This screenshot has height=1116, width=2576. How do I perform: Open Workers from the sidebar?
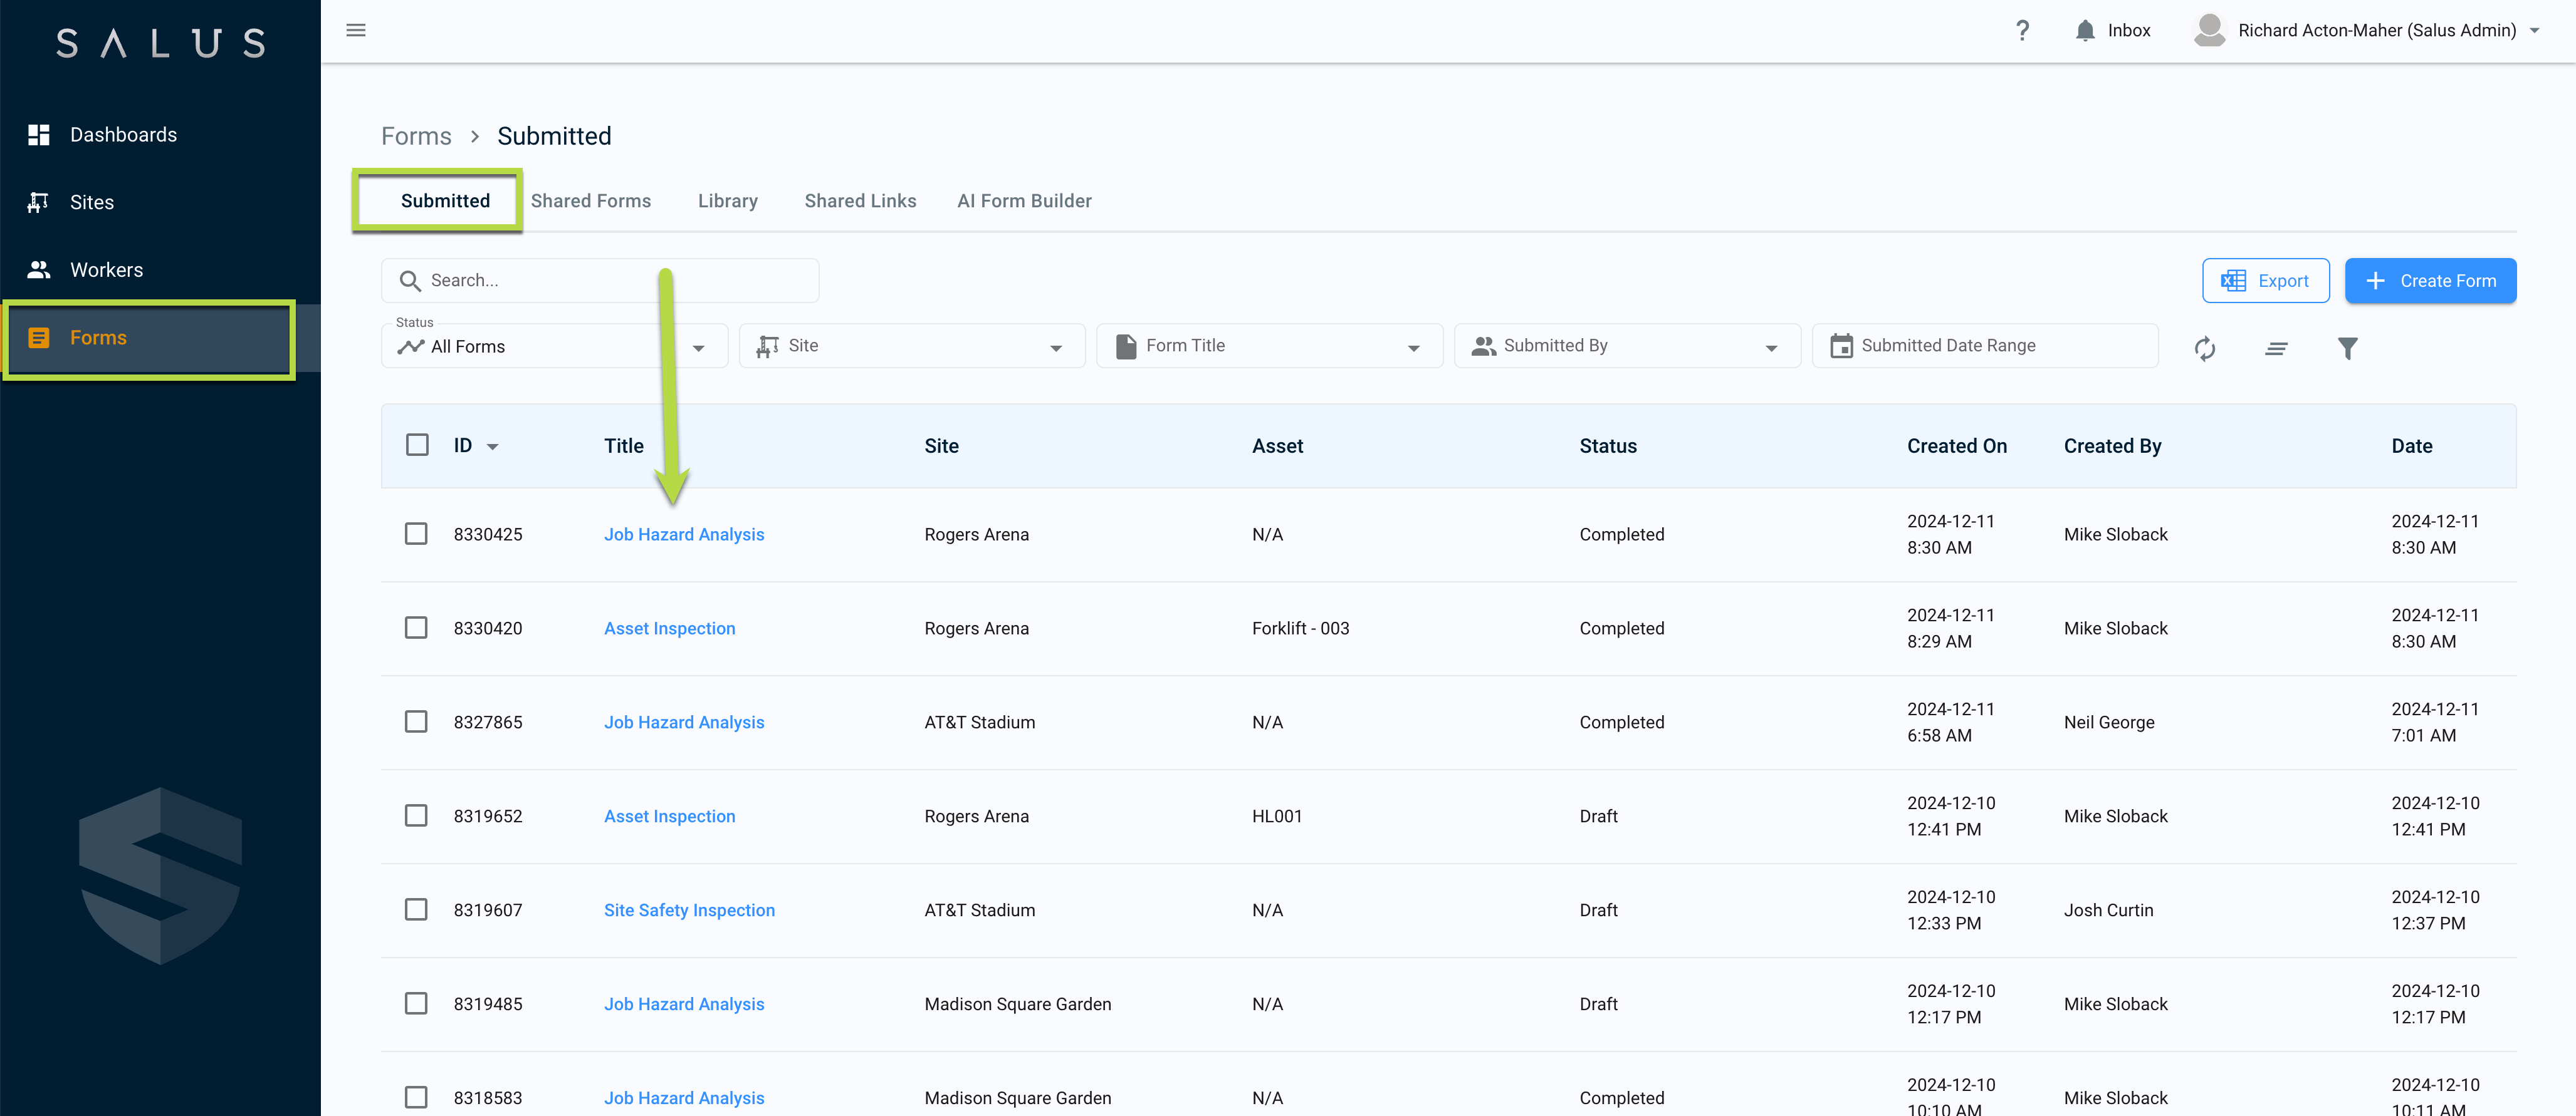point(106,270)
